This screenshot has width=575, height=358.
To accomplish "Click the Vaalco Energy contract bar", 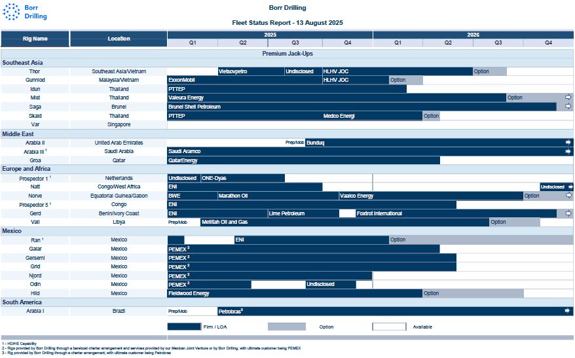I will tap(431, 196).
